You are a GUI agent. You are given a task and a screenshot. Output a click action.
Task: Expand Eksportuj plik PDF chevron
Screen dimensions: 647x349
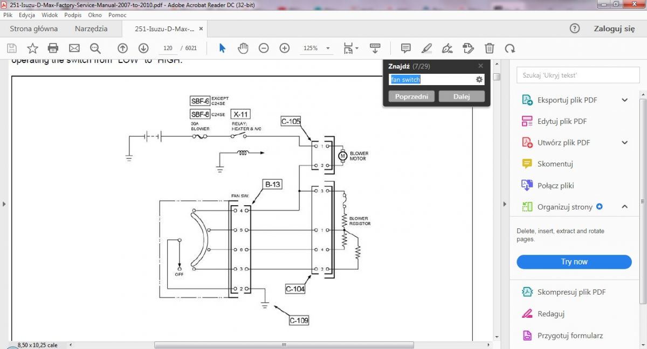tap(625, 100)
